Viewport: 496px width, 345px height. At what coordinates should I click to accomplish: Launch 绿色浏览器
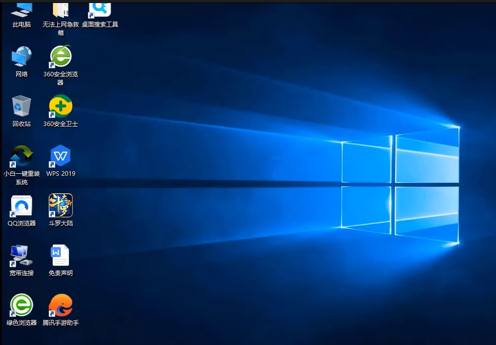(21, 304)
